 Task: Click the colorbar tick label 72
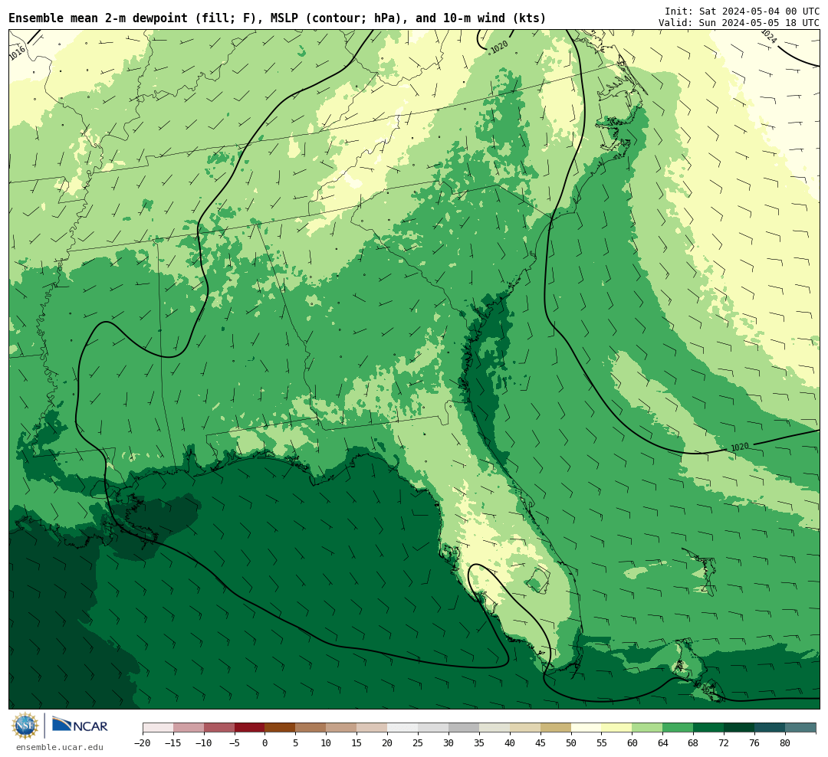[x=724, y=743]
